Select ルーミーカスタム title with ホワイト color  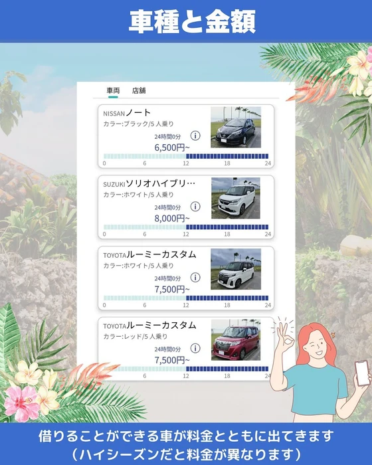pyautogui.click(x=149, y=254)
